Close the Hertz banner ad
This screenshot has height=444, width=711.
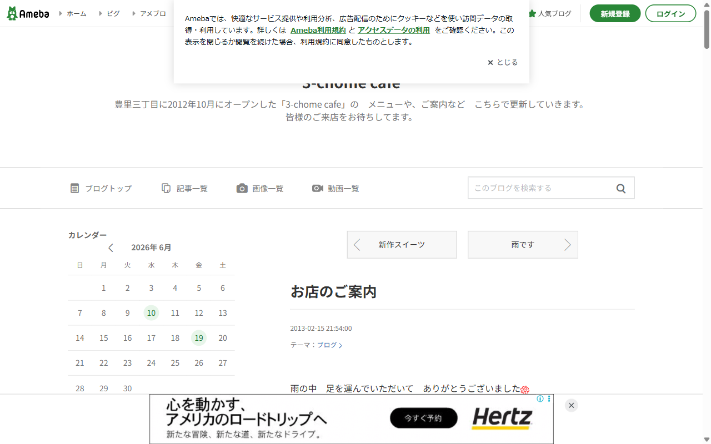click(x=572, y=405)
